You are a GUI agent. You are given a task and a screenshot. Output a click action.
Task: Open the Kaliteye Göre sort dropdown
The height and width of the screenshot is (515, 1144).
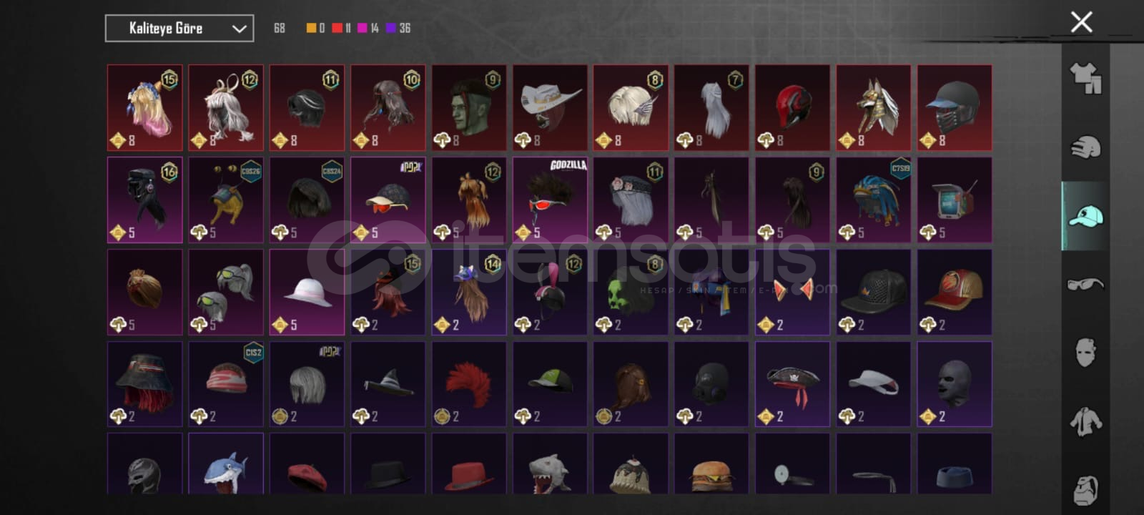tap(179, 29)
